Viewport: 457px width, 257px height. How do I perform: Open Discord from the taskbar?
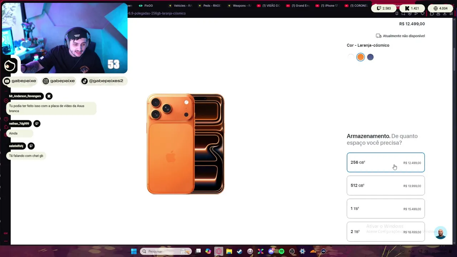[271, 251]
